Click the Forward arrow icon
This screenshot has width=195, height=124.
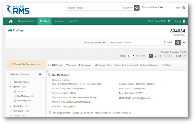click(x=67, y=65)
